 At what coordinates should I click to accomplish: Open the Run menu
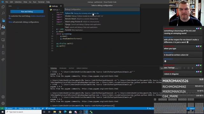(x=35, y=2)
